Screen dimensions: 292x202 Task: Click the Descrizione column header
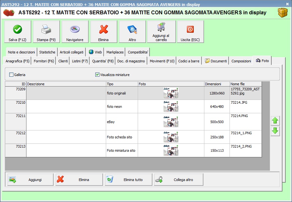tap(66, 84)
